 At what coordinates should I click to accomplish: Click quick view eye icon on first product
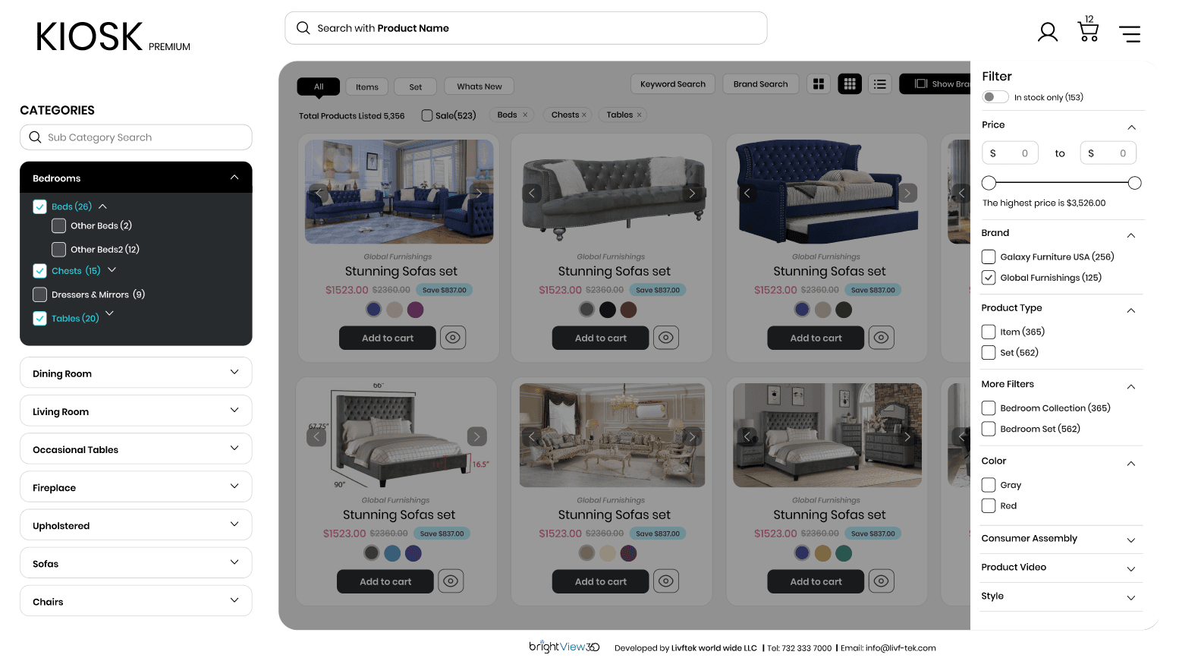coord(453,338)
